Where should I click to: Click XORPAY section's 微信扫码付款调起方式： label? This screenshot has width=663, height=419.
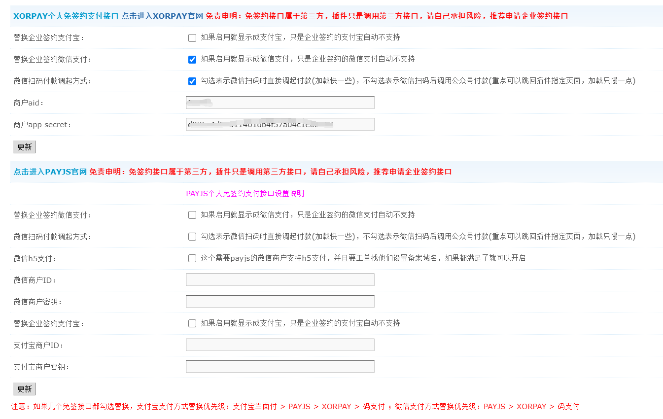click(53, 81)
